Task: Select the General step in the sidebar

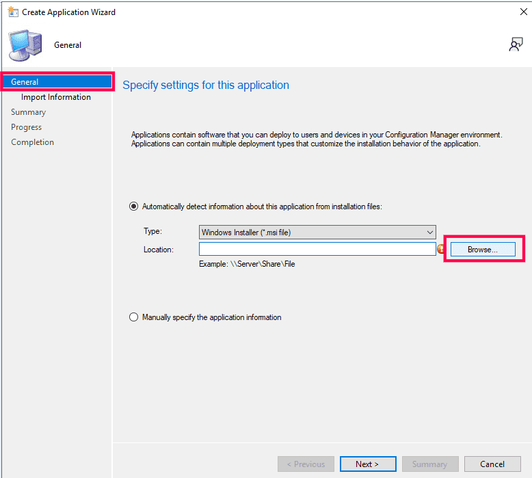Action: (57, 82)
